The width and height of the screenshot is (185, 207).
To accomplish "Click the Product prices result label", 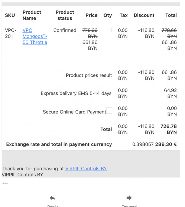I will [89, 75].
